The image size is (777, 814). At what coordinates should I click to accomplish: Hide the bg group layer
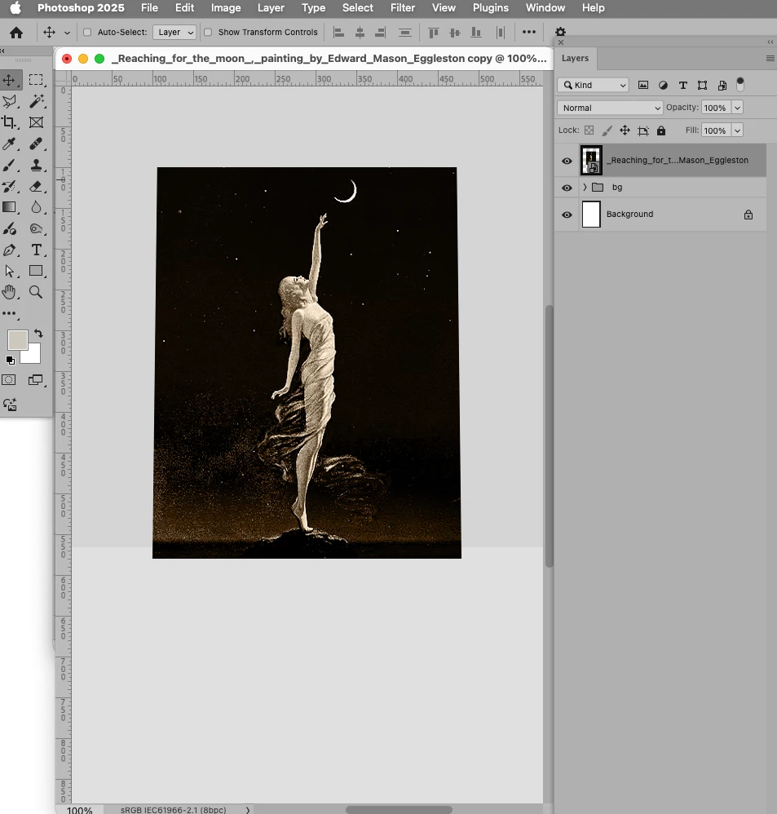[567, 188]
